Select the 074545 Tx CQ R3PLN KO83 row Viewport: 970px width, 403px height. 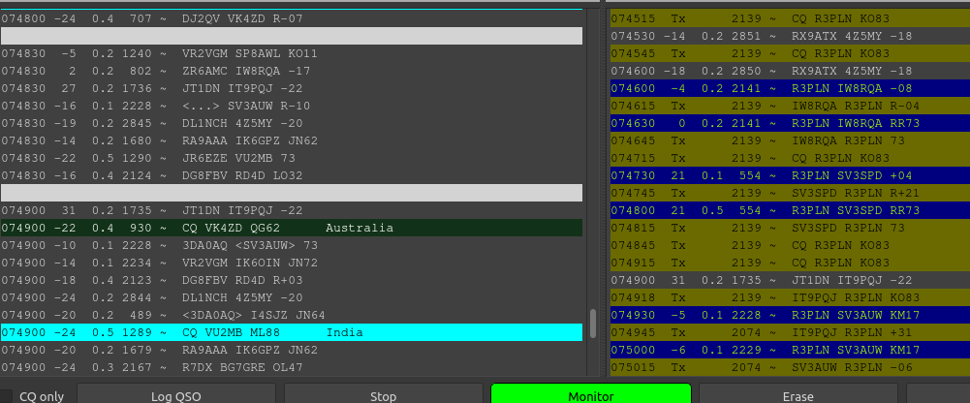(x=790, y=53)
